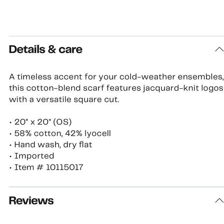Click the 58% cotton, 42% lyocell line
The image size is (224, 224).
click(63, 133)
